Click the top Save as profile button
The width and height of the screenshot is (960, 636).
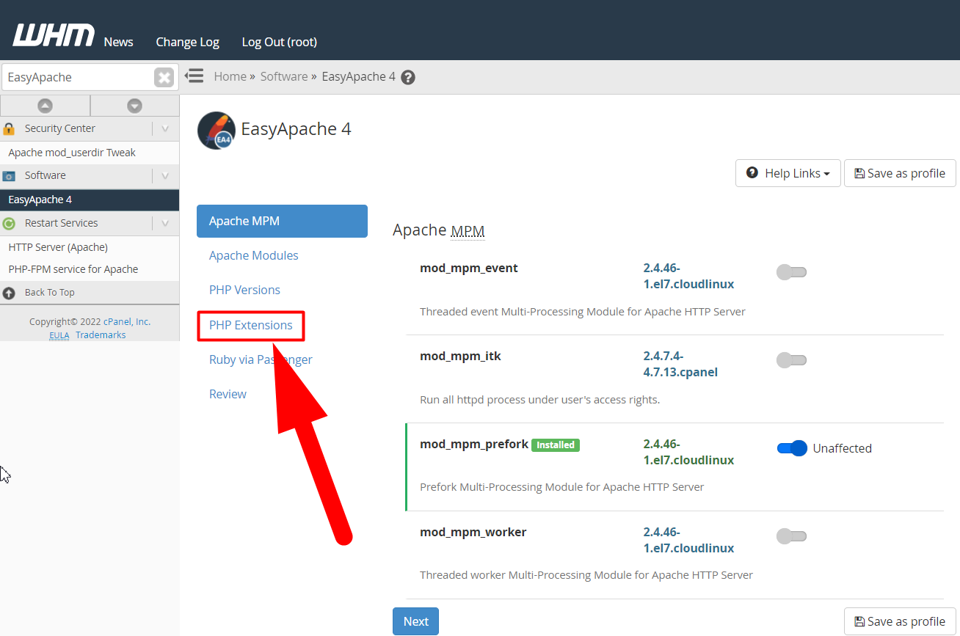900,173
